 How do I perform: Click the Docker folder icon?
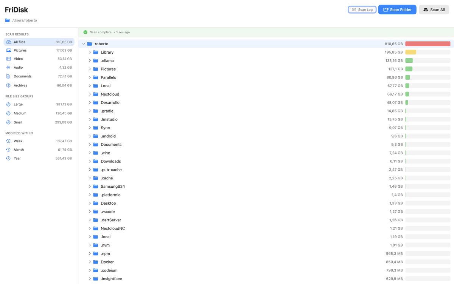[x=96, y=262]
